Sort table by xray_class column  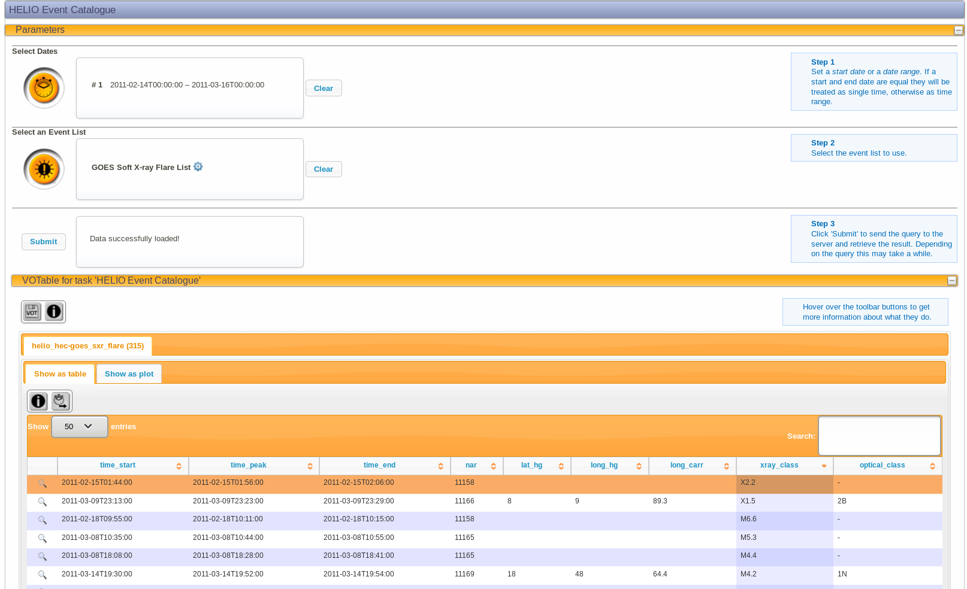(x=785, y=466)
